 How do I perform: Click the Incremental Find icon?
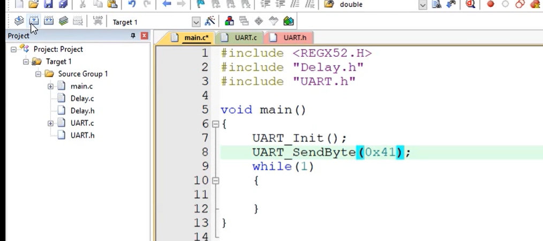[451, 4]
